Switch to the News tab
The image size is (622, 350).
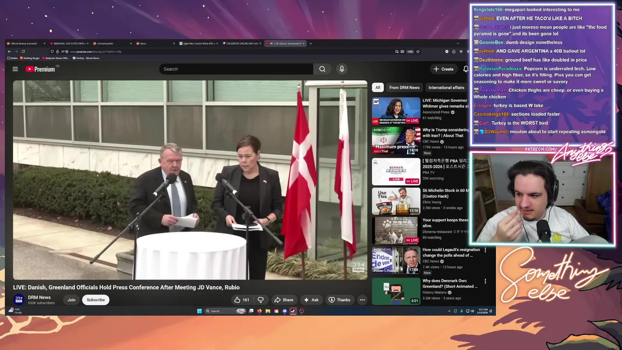(x=155, y=43)
